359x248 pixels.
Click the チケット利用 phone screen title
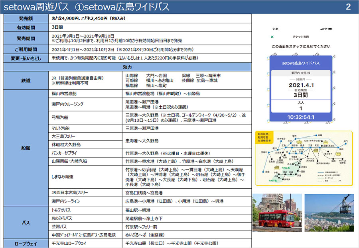(x=301, y=37)
